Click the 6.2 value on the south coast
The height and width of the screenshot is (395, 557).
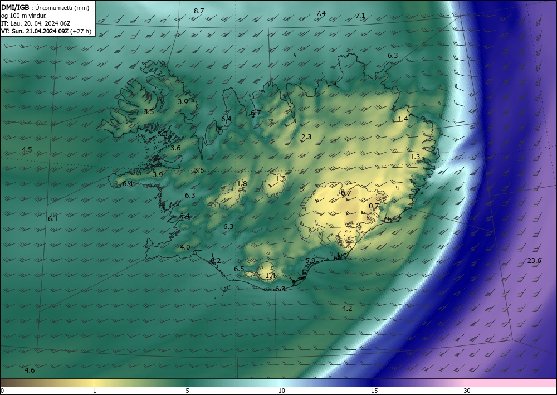pyautogui.click(x=216, y=261)
